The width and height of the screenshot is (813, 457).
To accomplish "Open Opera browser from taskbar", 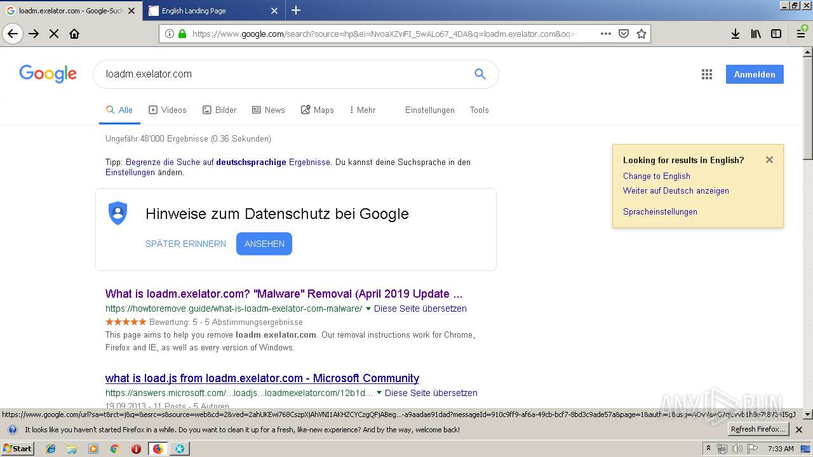I will [x=136, y=449].
